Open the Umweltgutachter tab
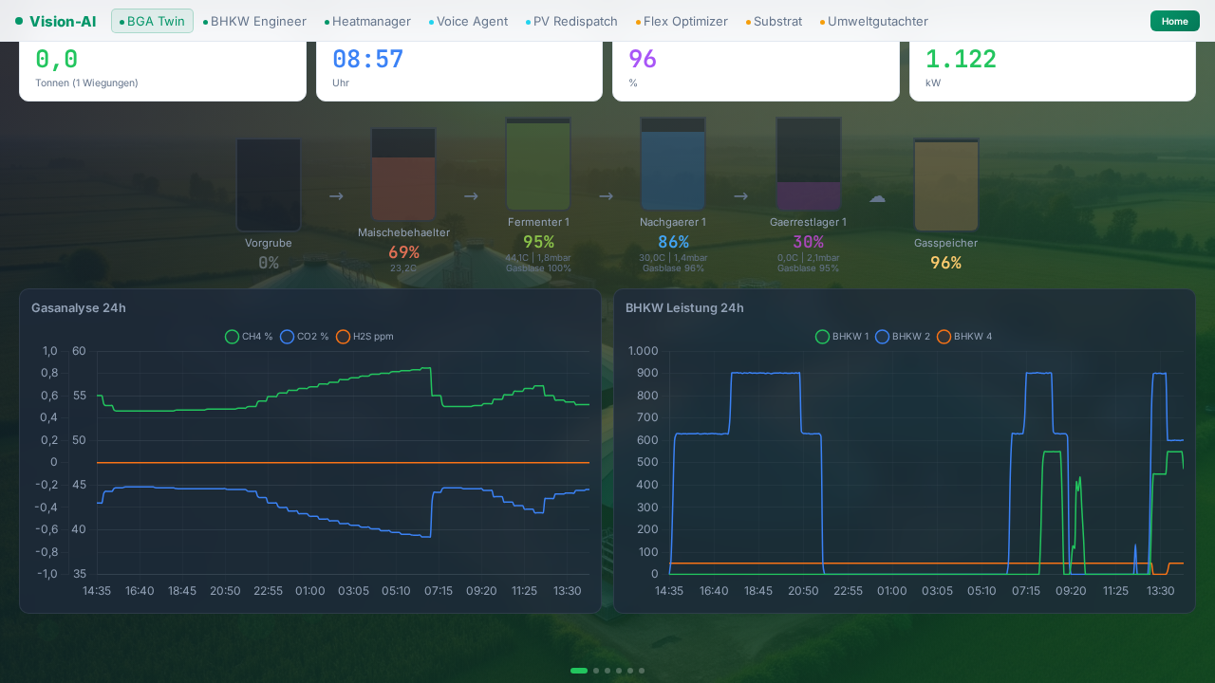Viewport: 1215px width, 683px height. click(874, 21)
